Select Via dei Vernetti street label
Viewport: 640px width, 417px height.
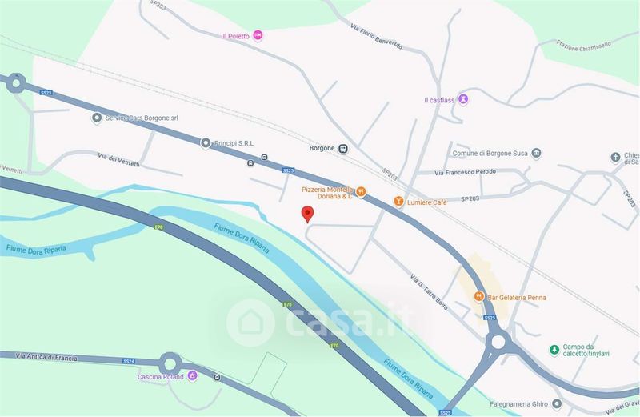(x=118, y=160)
